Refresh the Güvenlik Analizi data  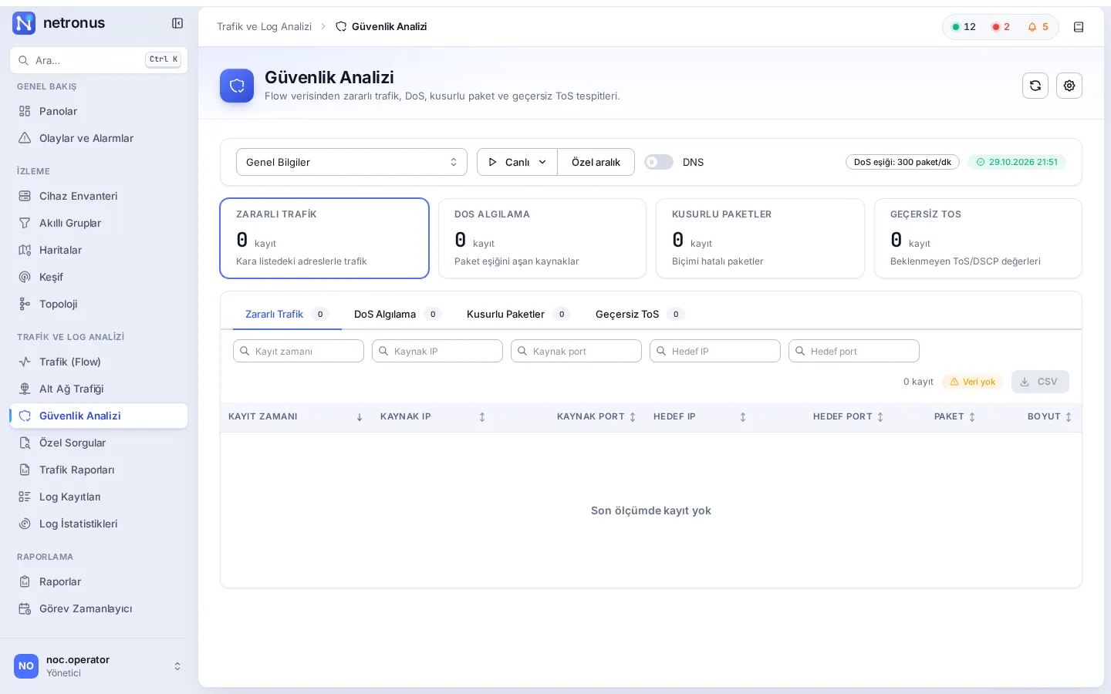click(x=1035, y=86)
